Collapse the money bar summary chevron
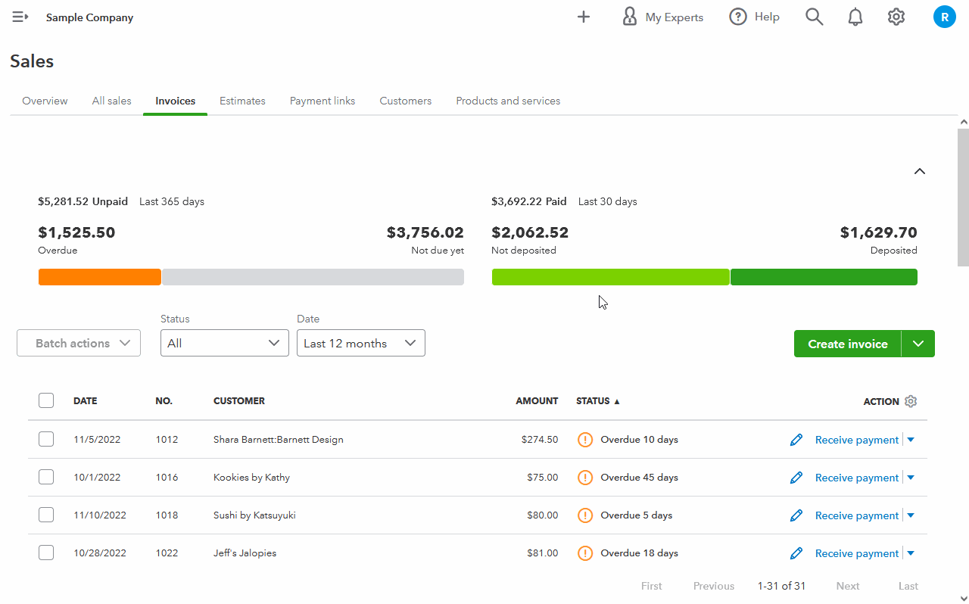 (919, 171)
